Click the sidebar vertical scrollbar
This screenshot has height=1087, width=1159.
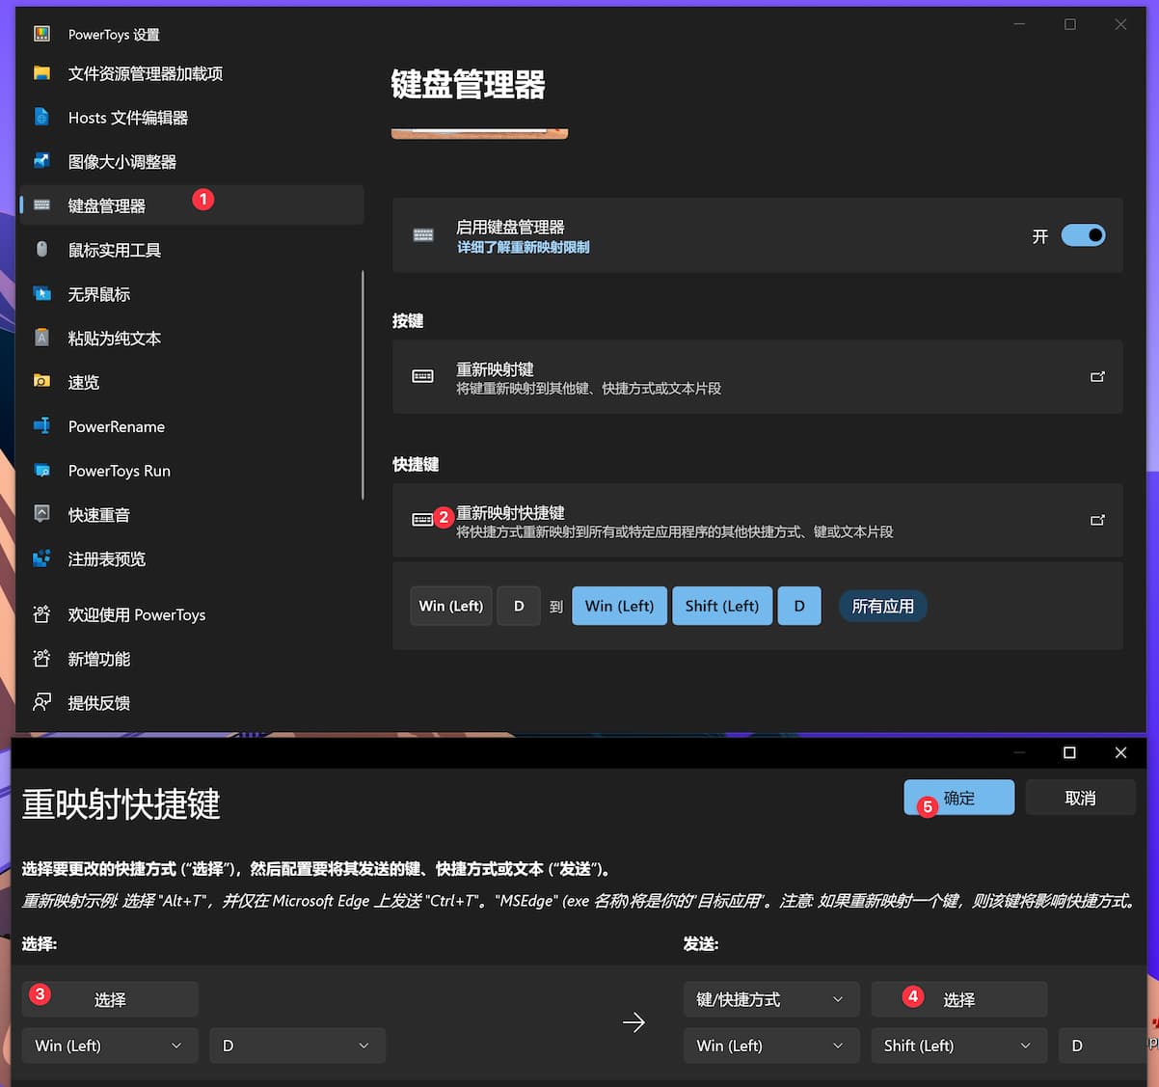[x=363, y=386]
